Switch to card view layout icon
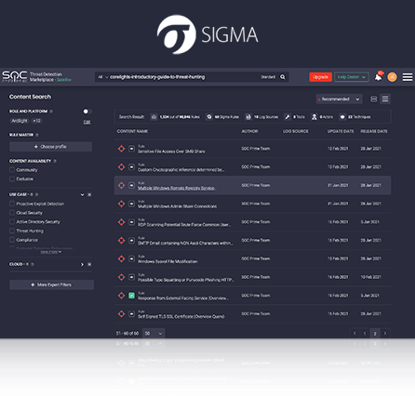Image resolution: width=415 pixels, height=396 pixels. tap(374, 99)
